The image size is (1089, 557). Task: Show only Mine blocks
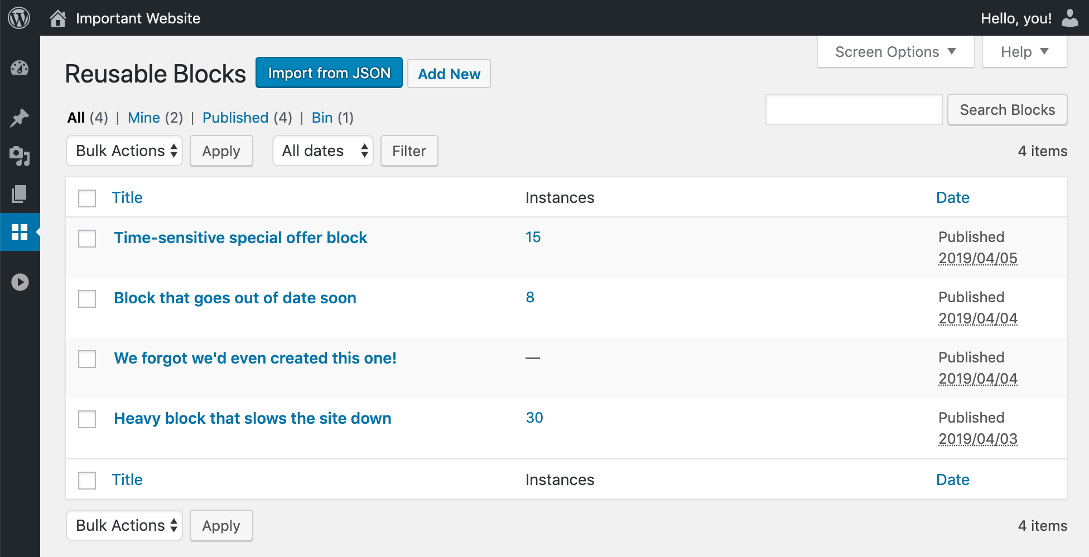point(143,118)
